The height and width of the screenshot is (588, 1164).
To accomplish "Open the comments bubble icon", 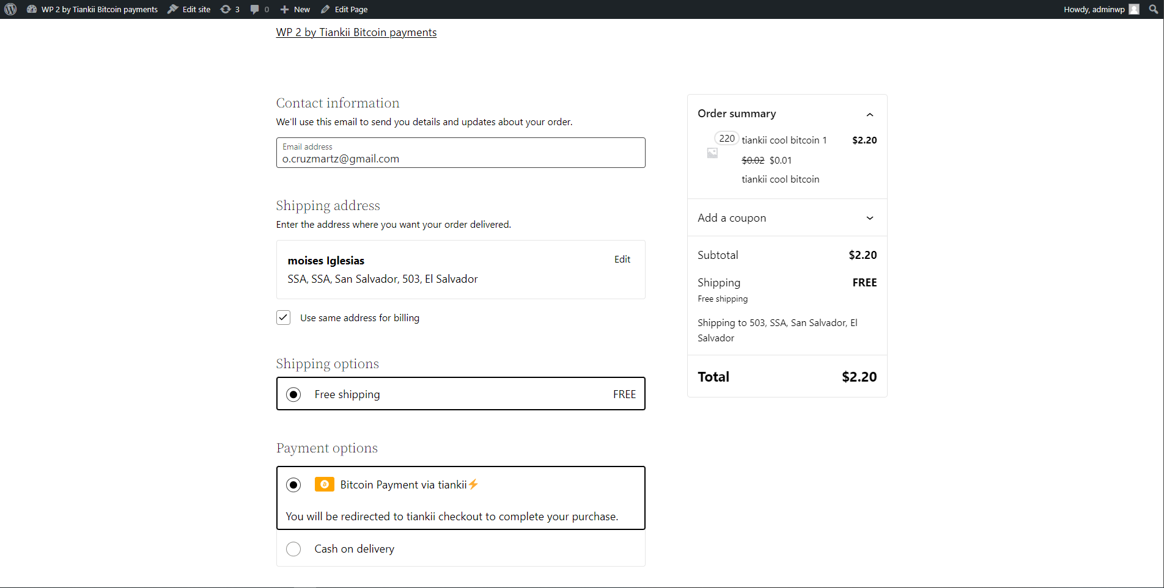I will (255, 9).
